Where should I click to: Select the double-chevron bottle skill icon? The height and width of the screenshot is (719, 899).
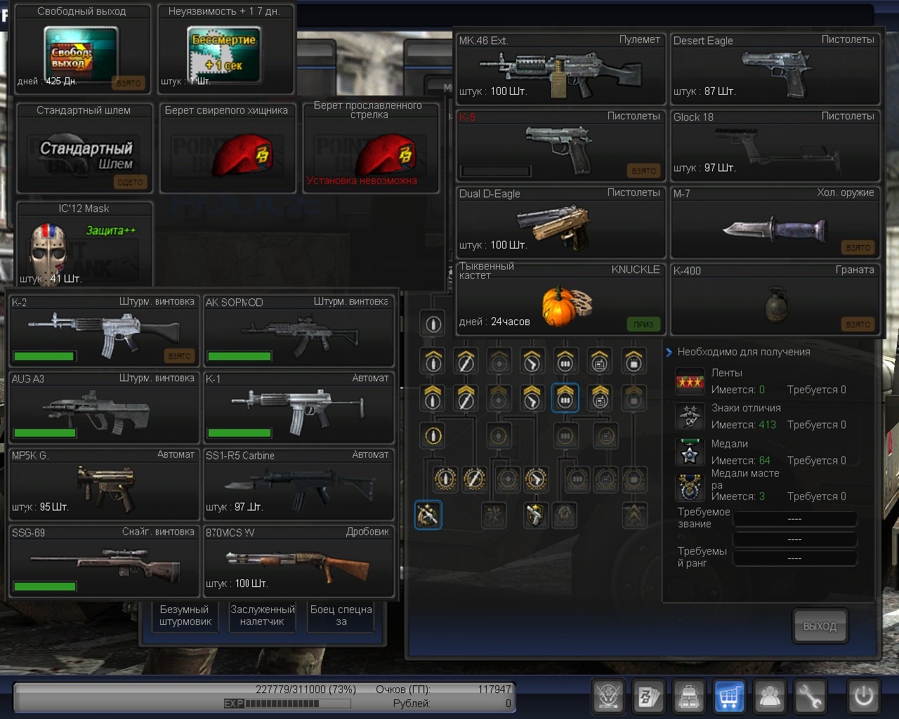tap(433, 361)
